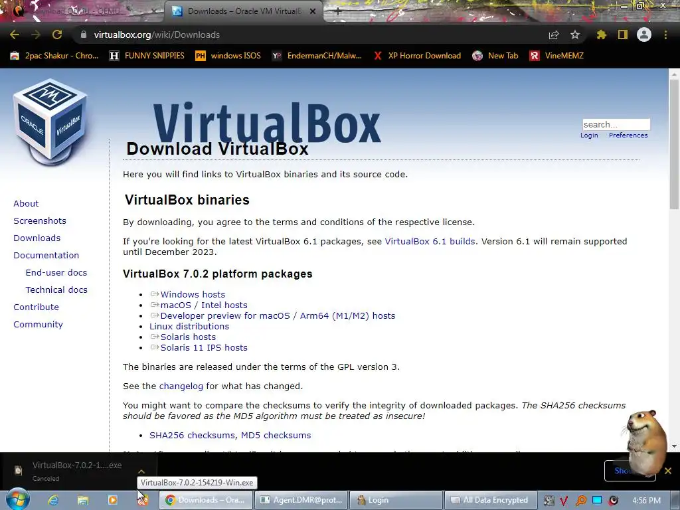This screenshot has width=680, height=510.
Task: Open the VineMEMZ bookmark
Action: (557, 56)
